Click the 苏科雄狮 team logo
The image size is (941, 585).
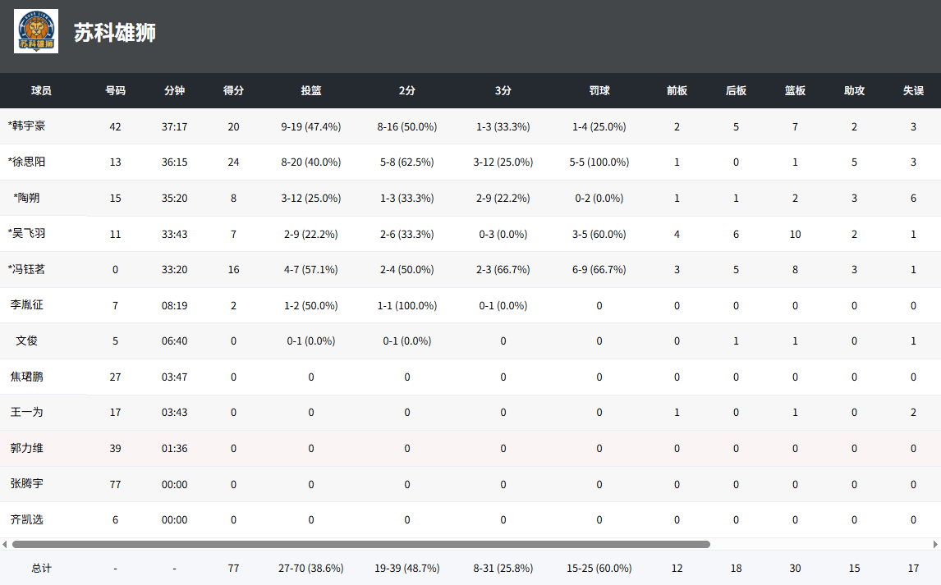[x=36, y=31]
